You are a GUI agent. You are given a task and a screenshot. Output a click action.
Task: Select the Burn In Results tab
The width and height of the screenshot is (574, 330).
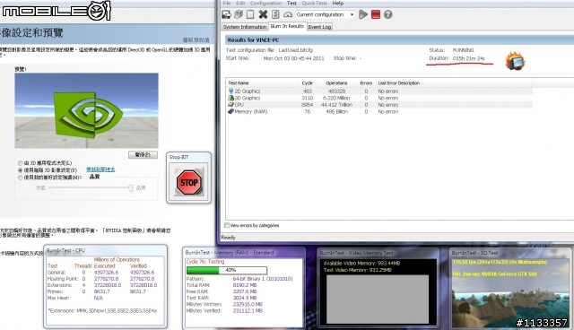coord(287,26)
